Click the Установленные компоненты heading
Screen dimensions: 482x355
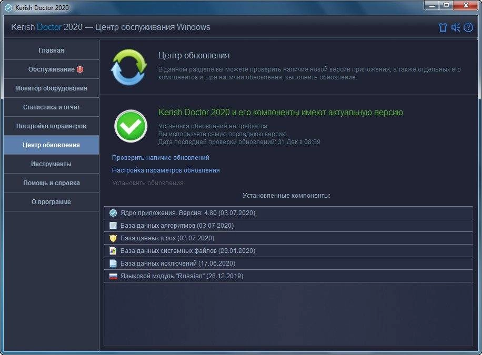coord(286,196)
